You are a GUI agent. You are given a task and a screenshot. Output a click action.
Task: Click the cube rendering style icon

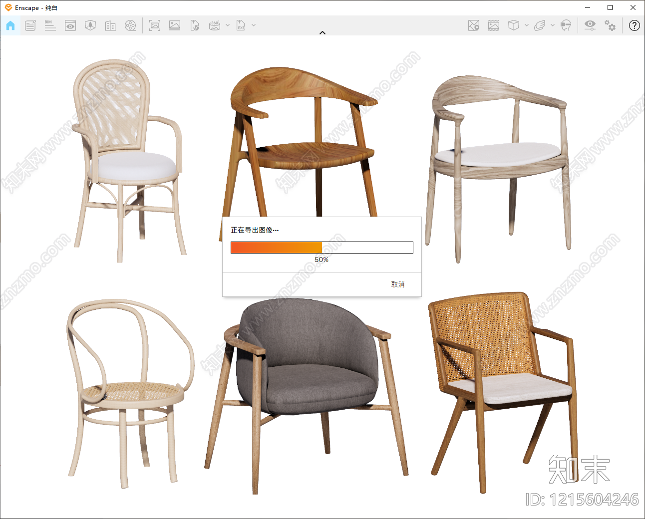514,25
